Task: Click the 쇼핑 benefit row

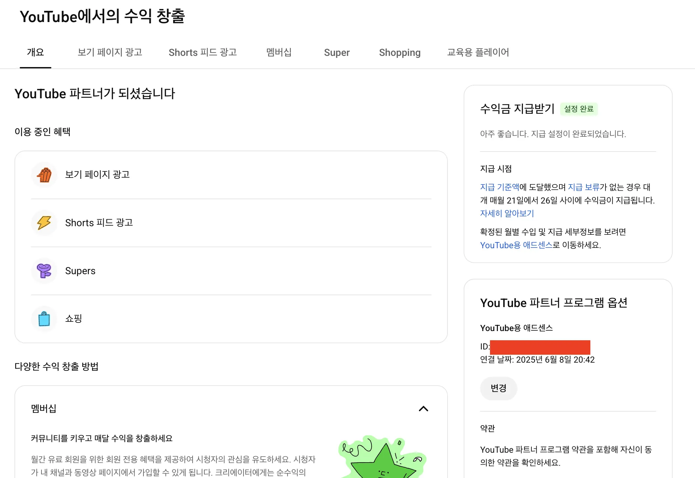Action: 230,319
